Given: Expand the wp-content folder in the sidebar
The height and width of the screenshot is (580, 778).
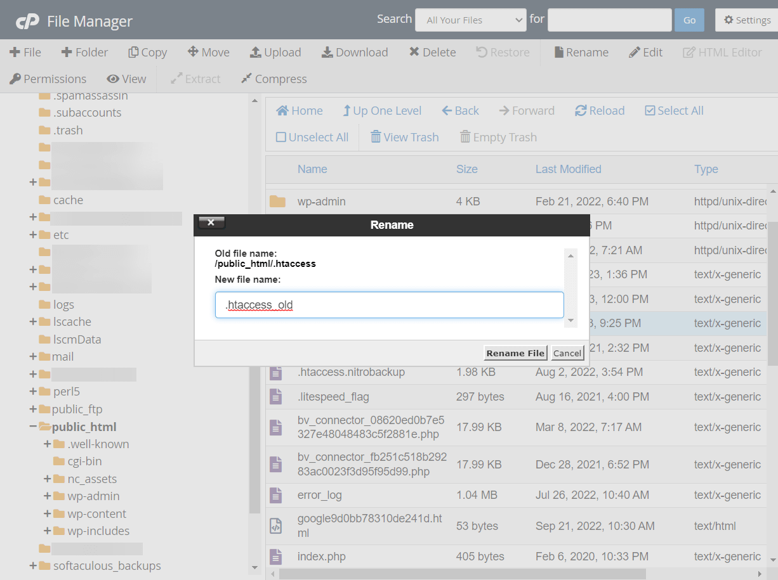Looking at the screenshot, I should pyautogui.click(x=46, y=513).
